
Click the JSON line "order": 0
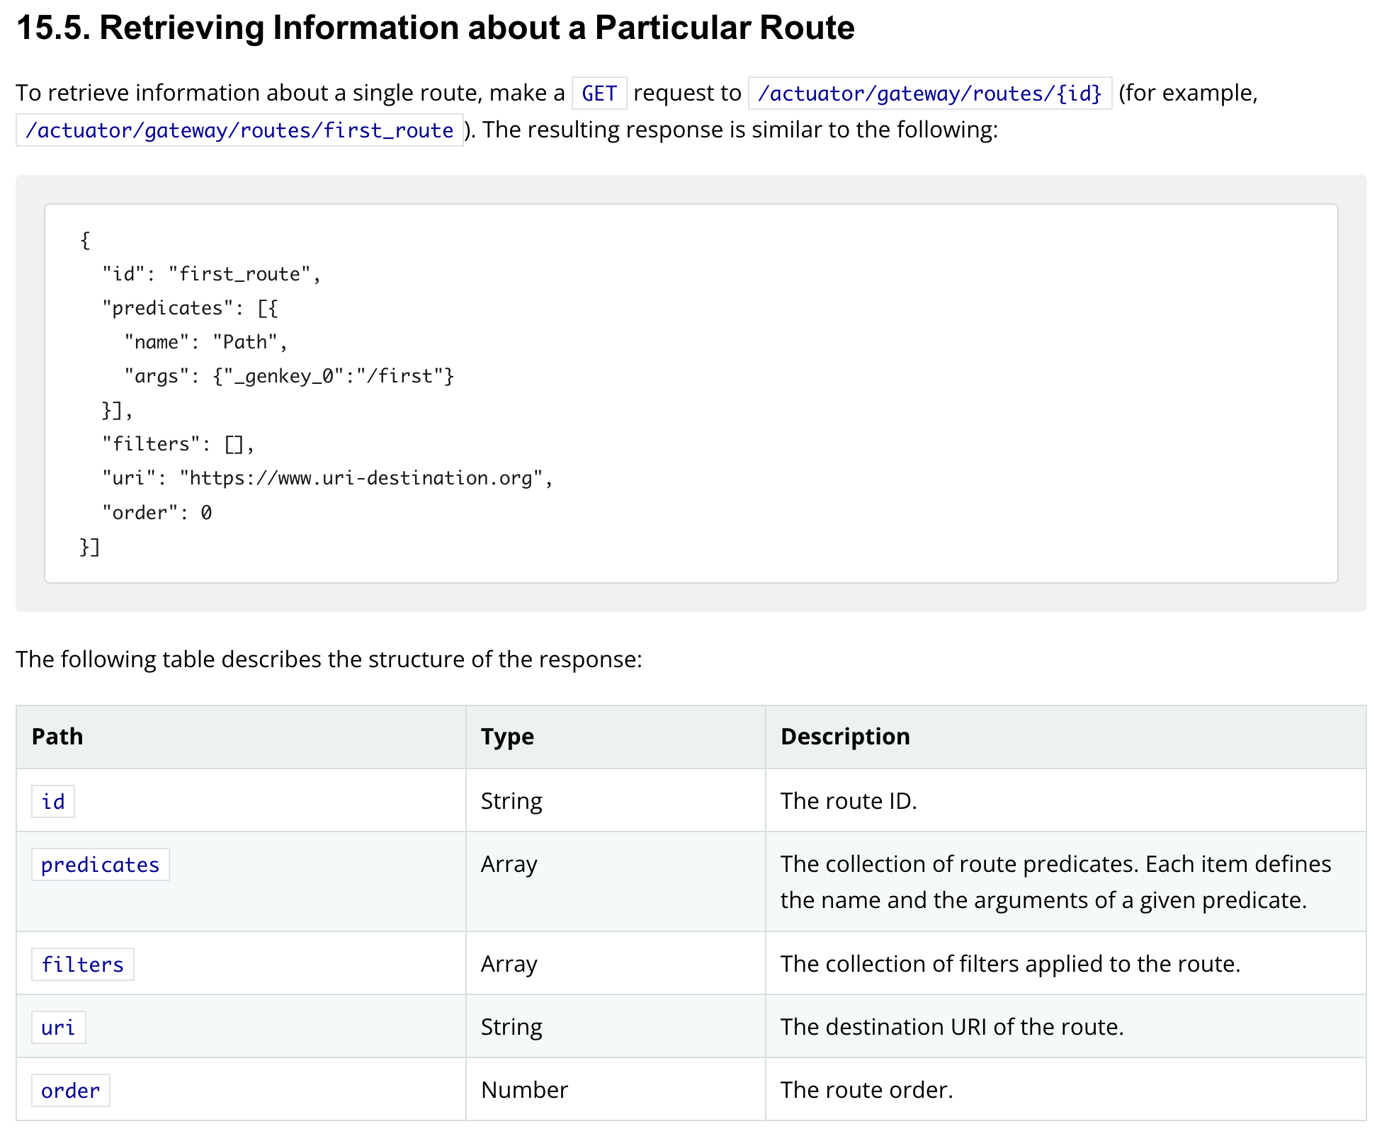(x=157, y=512)
